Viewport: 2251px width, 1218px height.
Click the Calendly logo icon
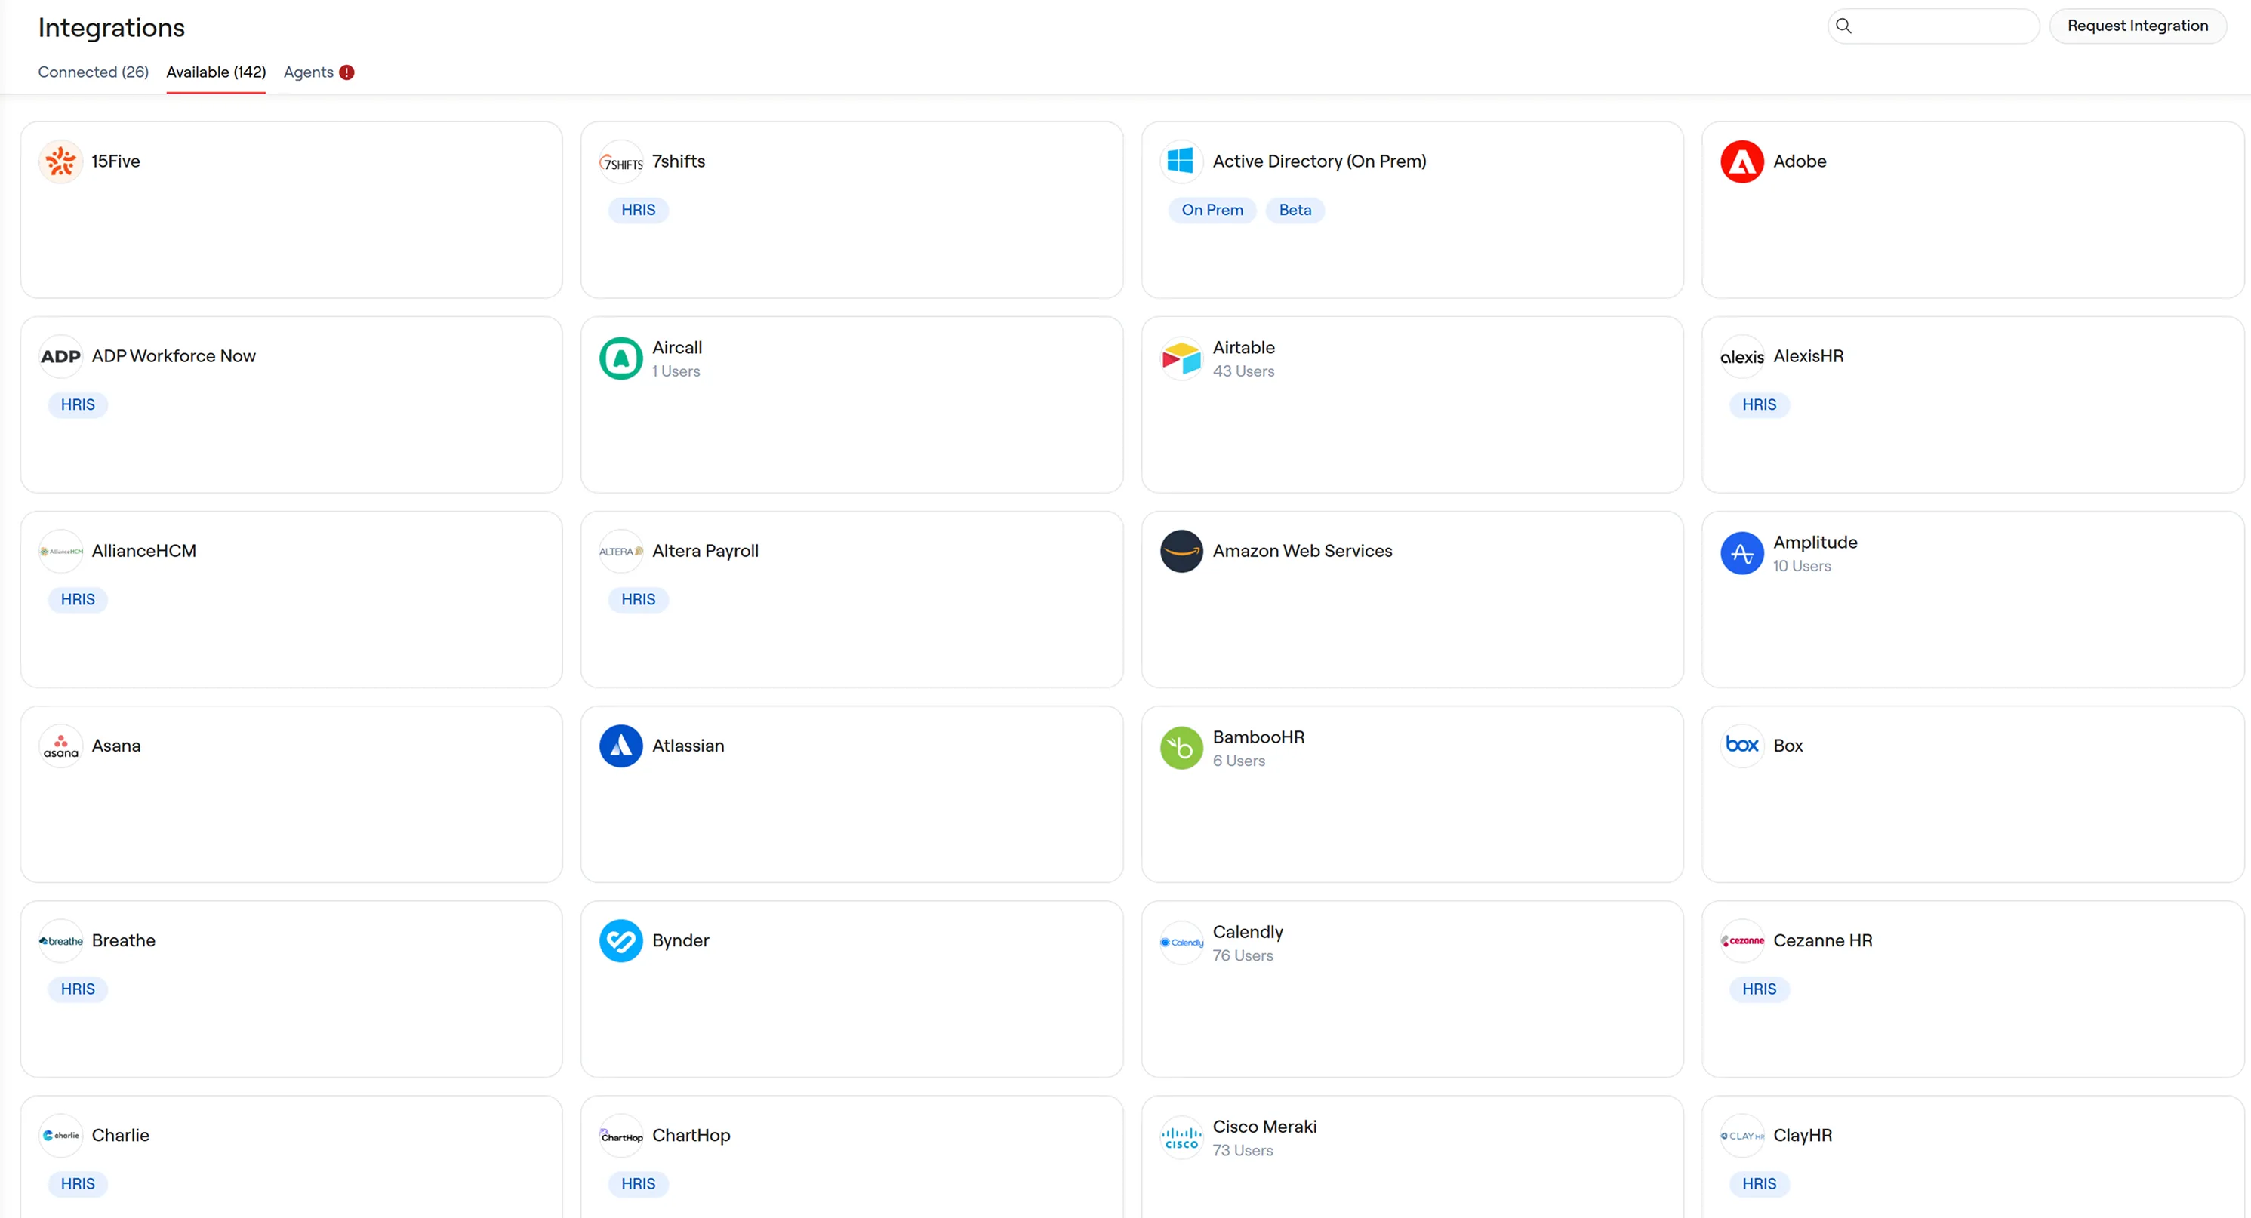pyautogui.click(x=1181, y=943)
